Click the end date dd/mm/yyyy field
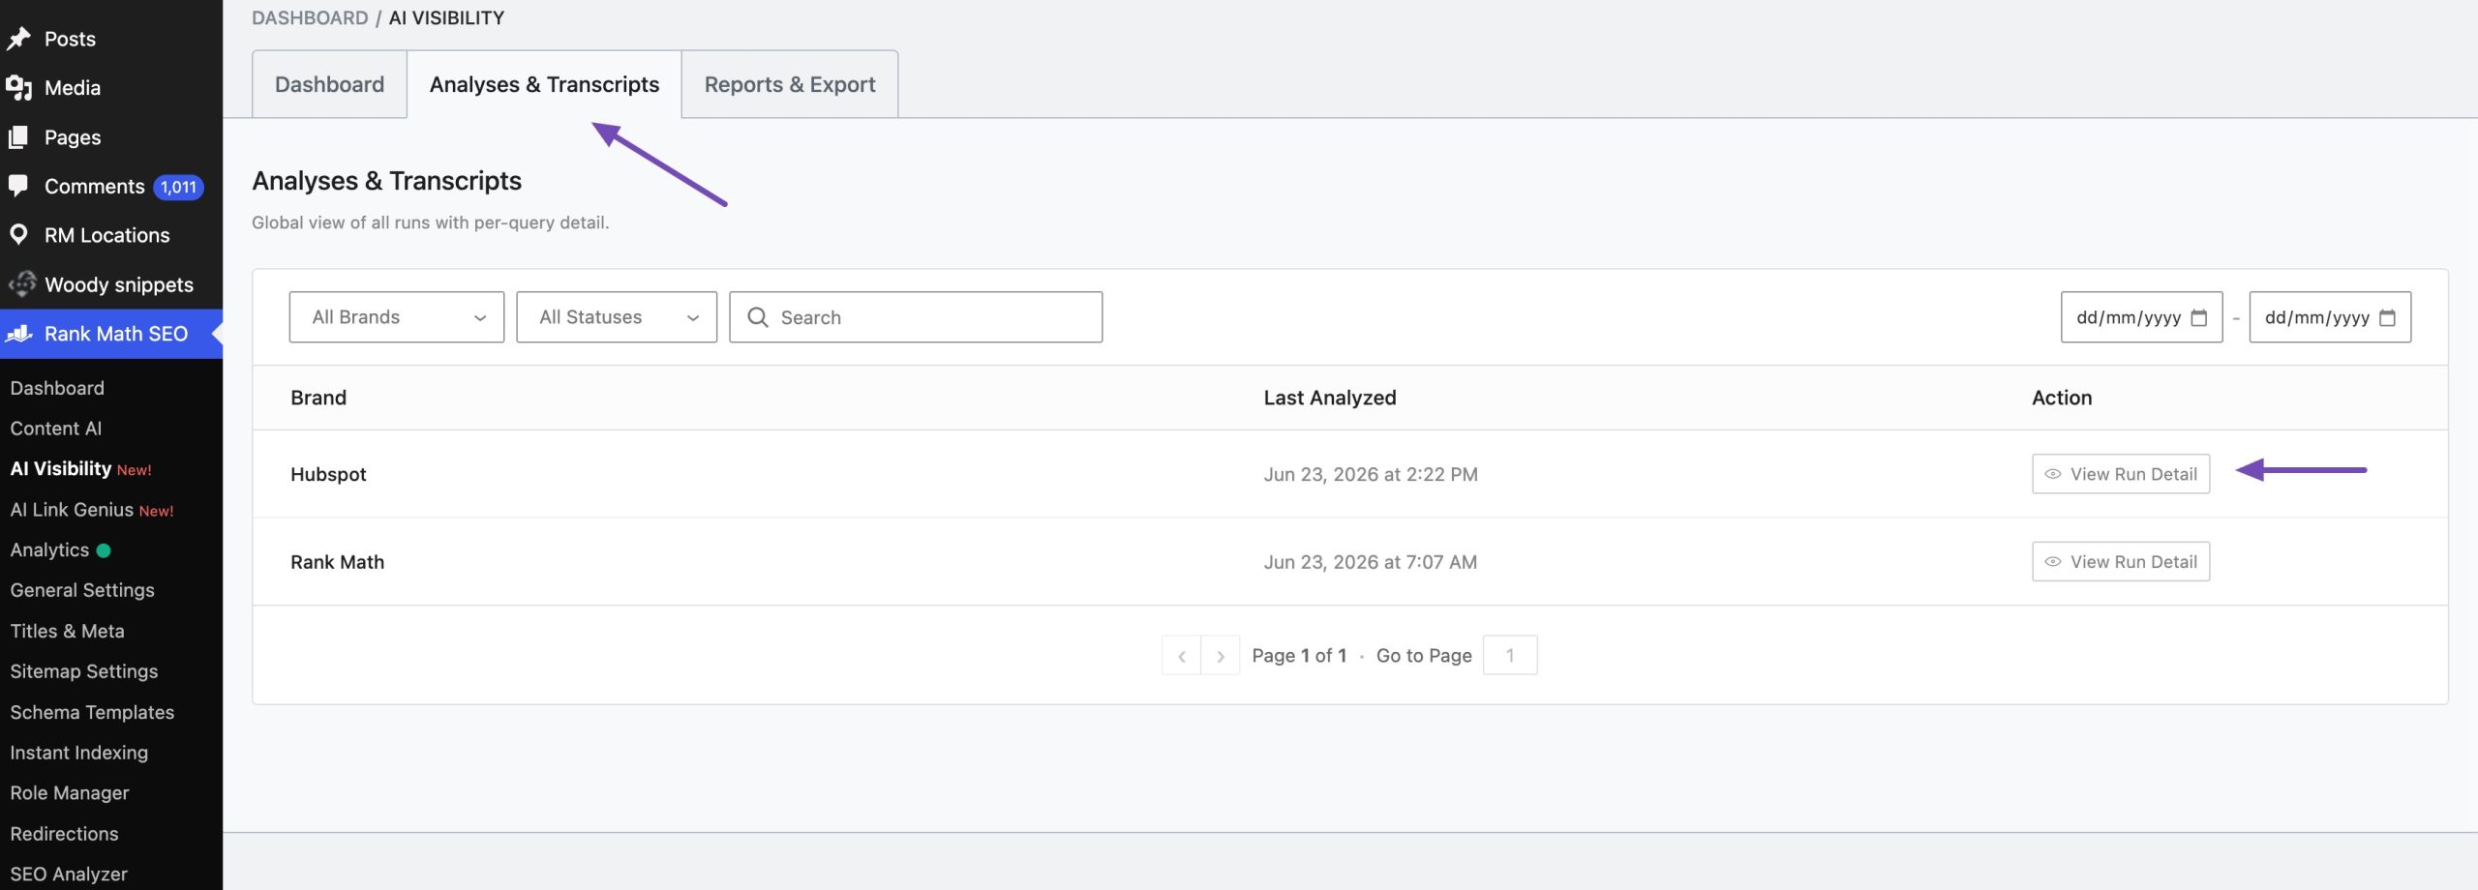The image size is (2478, 890). (x=2330, y=317)
